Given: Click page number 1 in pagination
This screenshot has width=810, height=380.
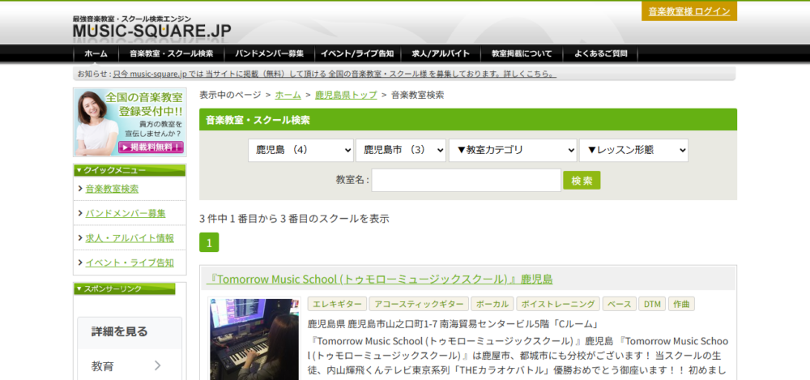Looking at the screenshot, I should tap(209, 242).
